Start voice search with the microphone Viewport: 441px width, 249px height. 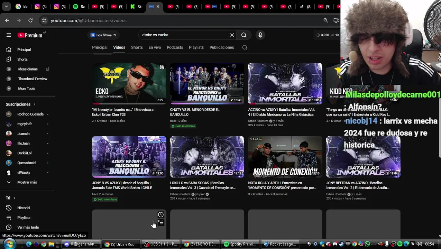coord(260,35)
